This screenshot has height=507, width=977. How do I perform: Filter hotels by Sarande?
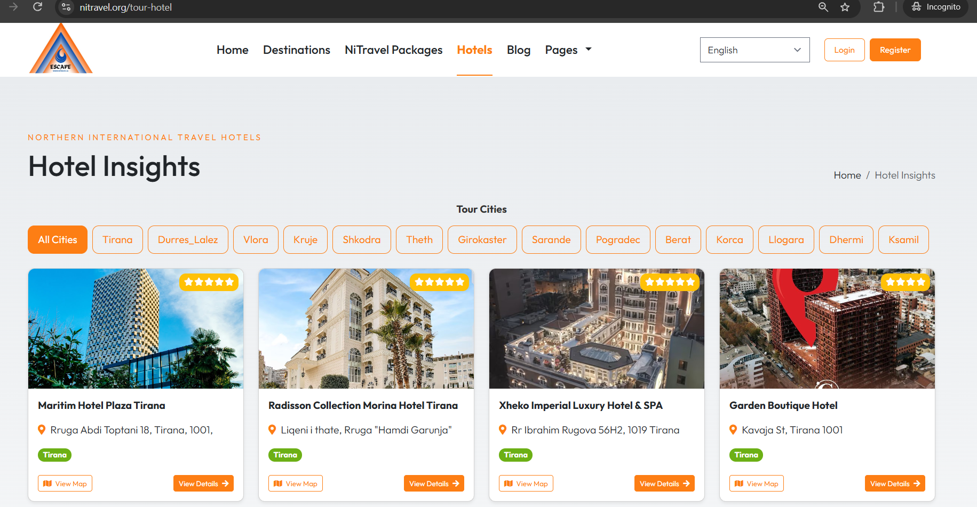click(551, 239)
